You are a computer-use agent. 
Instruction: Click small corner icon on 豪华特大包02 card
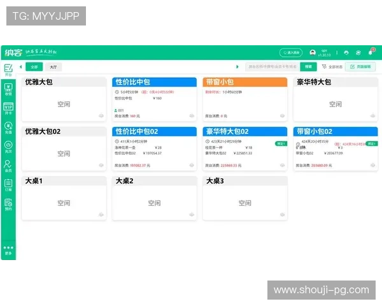[282, 165]
